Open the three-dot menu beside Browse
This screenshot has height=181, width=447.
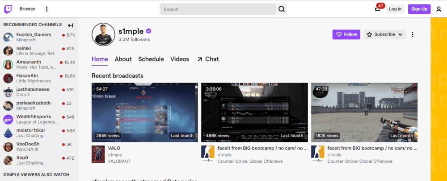[47, 9]
